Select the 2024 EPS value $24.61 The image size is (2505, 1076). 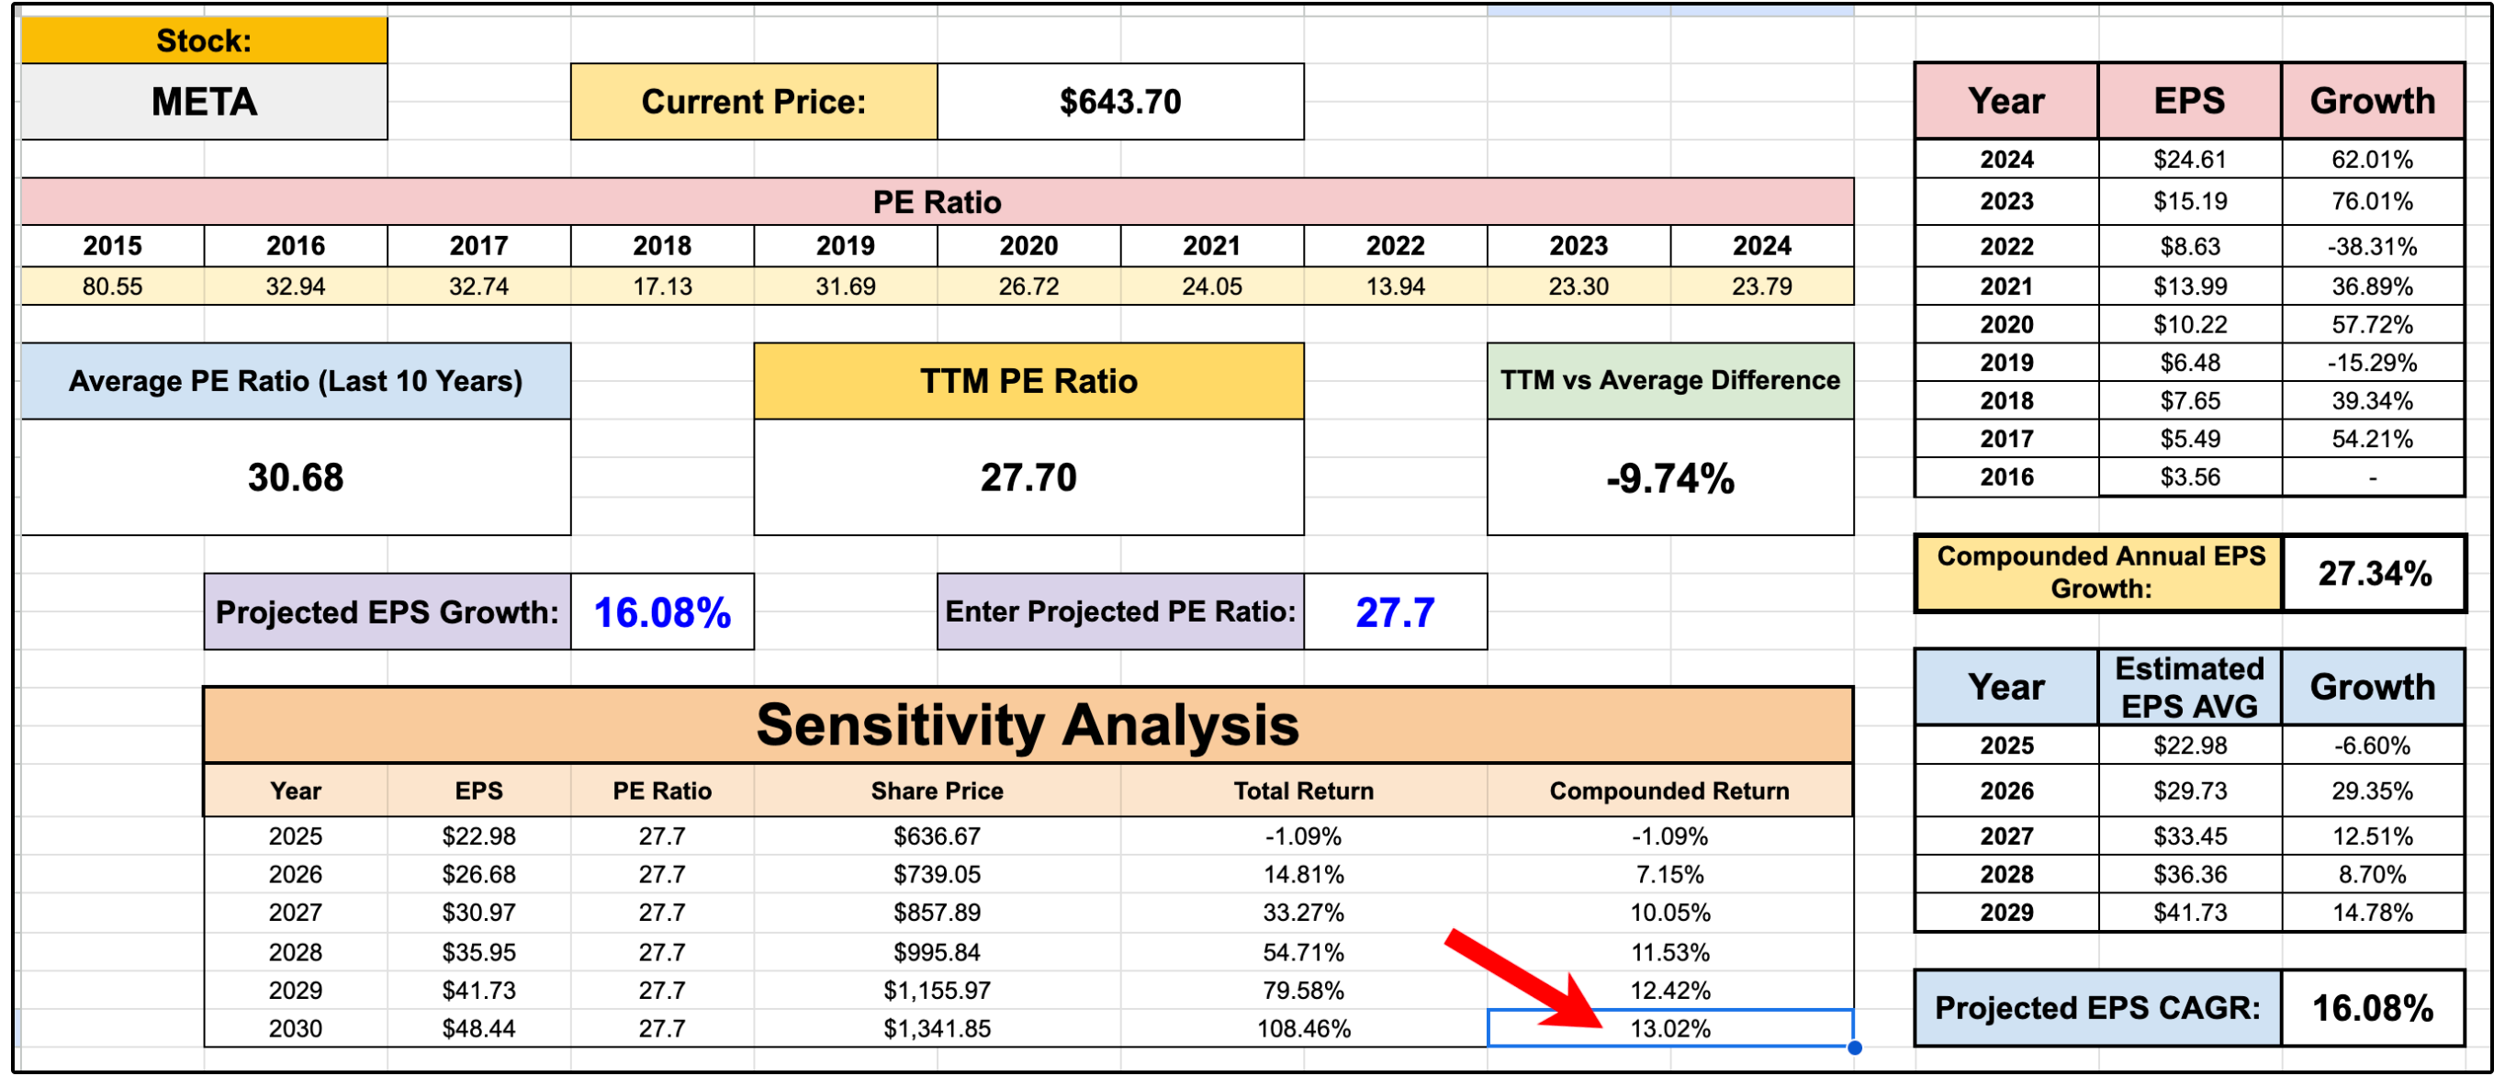click(x=2189, y=160)
